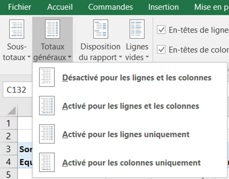Screen dimensions: 229x179
Task: Click the Sous-totaux icon
Action: pos(17,29)
